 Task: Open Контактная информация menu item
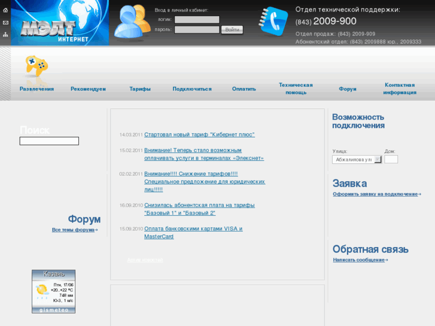point(400,89)
